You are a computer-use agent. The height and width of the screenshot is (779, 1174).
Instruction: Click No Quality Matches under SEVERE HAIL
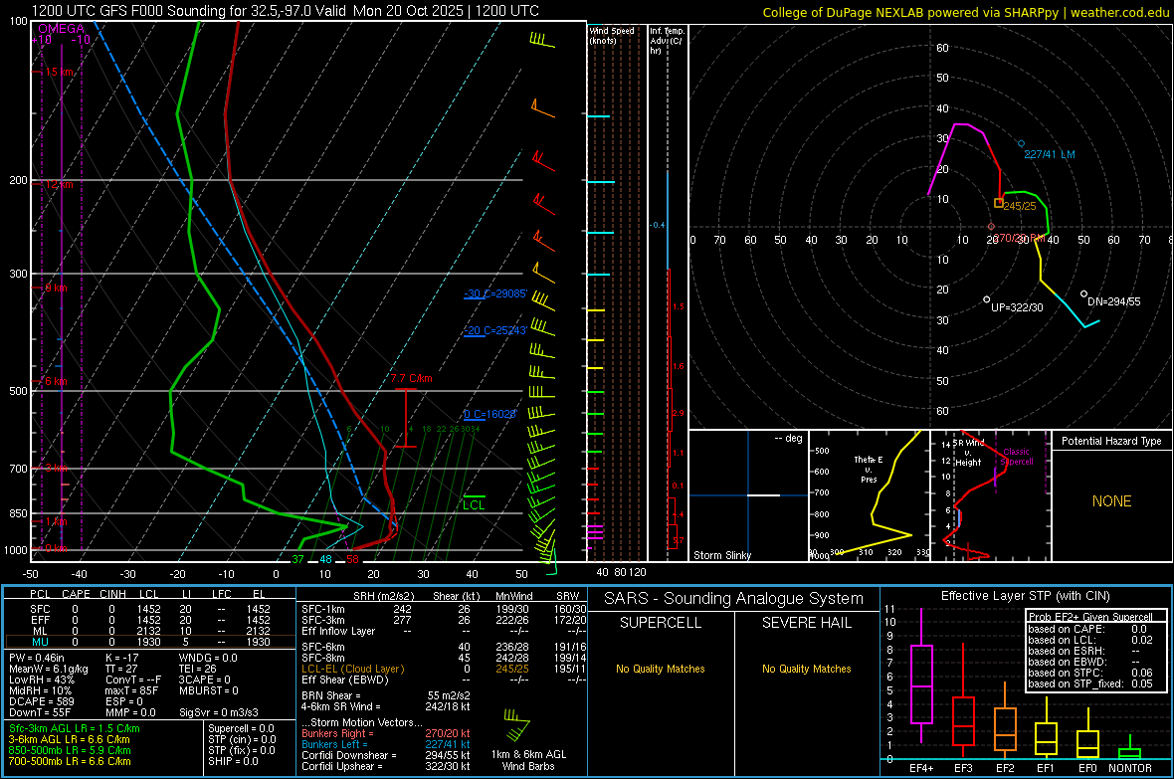pyautogui.click(x=806, y=669)
